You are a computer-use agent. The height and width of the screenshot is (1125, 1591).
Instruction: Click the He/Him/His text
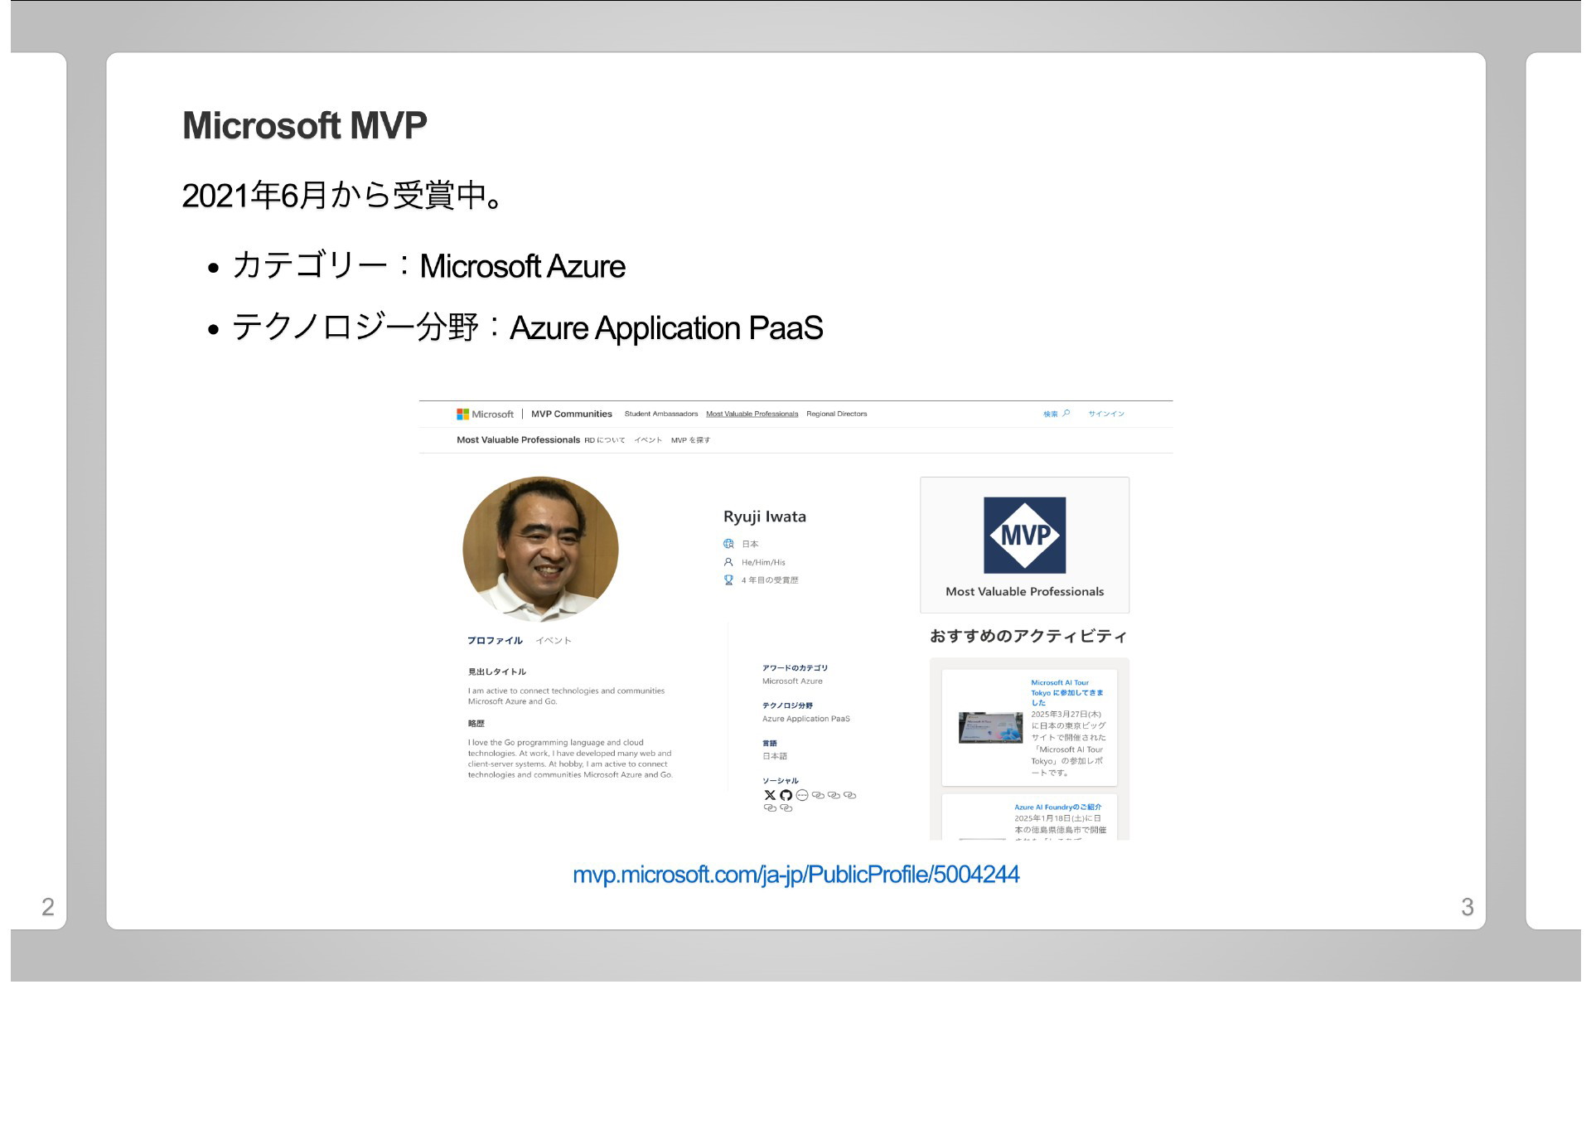click(x=763, y=562)
